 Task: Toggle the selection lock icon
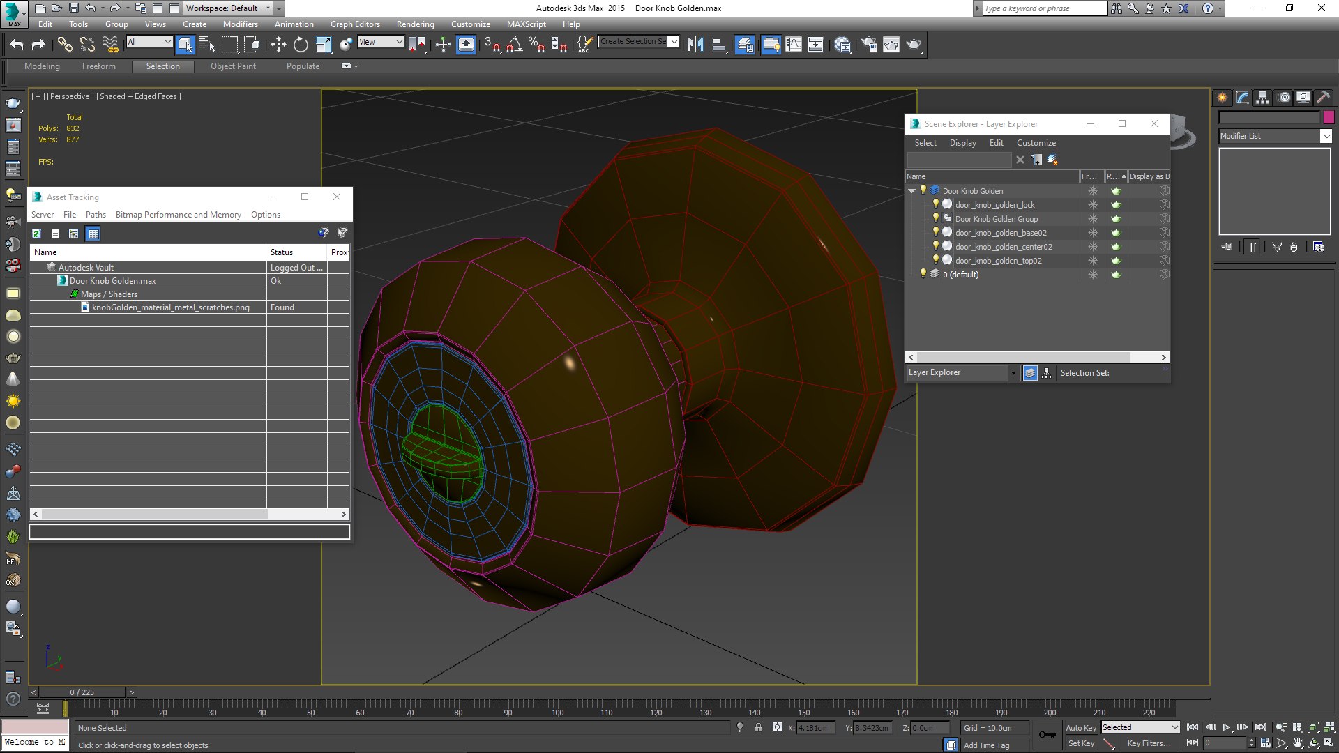[758, 727]
